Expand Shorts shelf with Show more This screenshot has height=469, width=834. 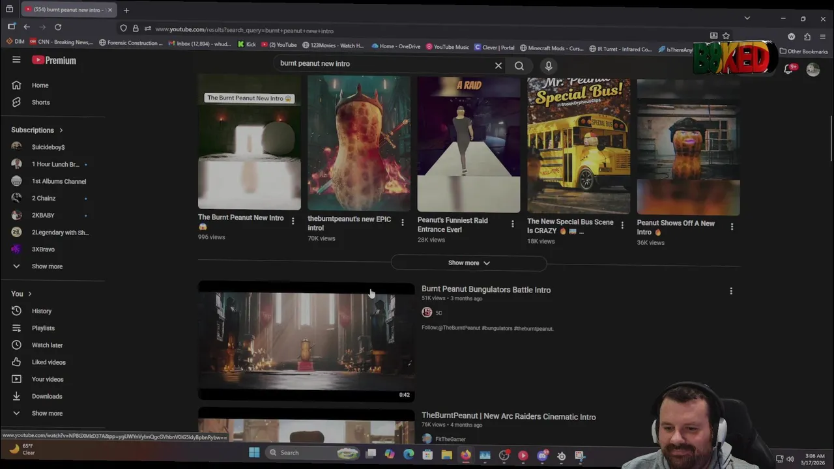(468, 263)
